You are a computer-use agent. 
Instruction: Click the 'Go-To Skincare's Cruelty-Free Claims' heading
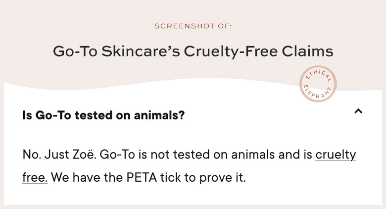tap(193, 52)
